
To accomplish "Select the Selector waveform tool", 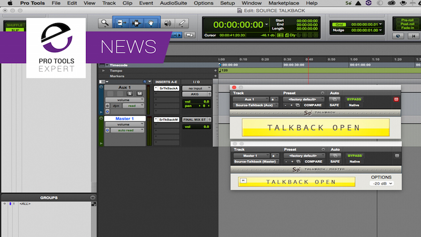I will tap(136, 23).
